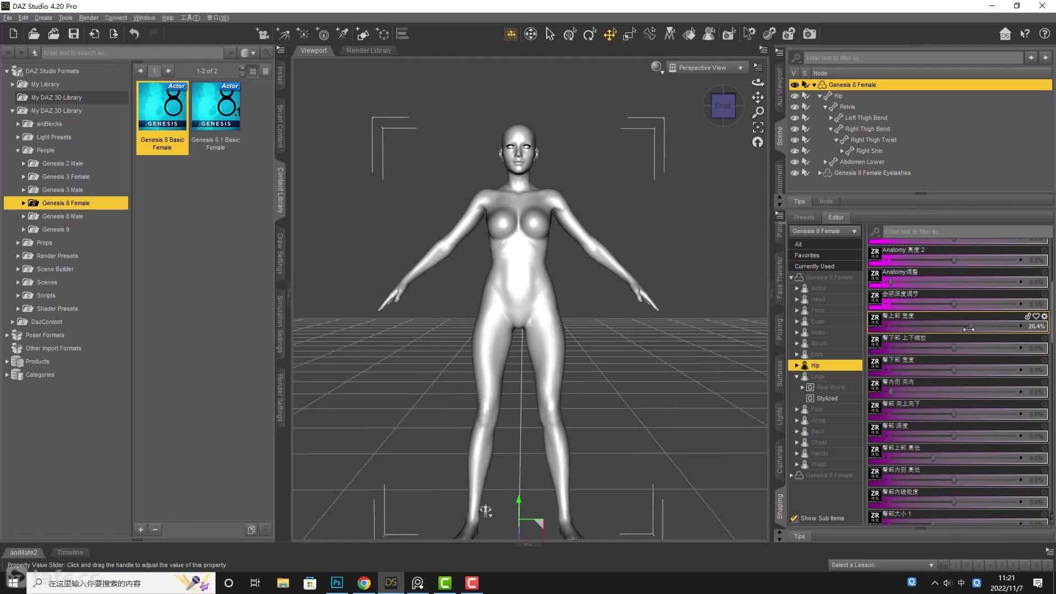The width and height of the screenshot is (1056, 594).
Task: Create a new spotlight from toolbar
Action: [343, 34]
